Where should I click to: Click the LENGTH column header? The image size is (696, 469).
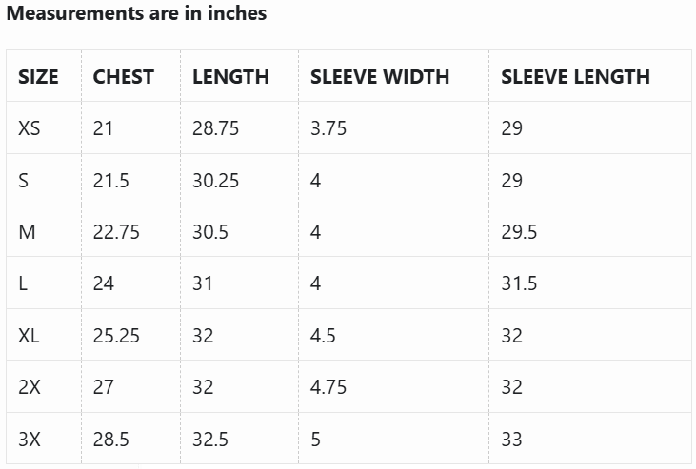click(x=230, y=77)
